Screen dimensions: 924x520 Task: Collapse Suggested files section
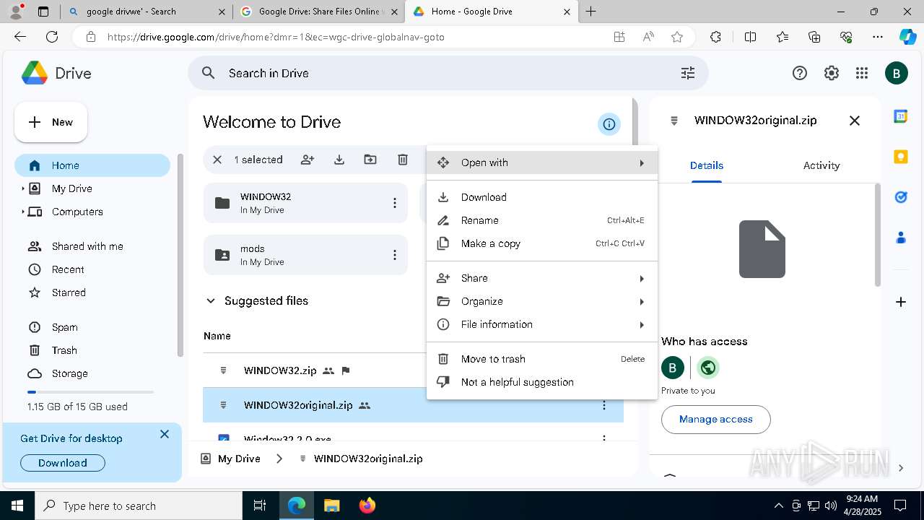[x=211, y=301]
